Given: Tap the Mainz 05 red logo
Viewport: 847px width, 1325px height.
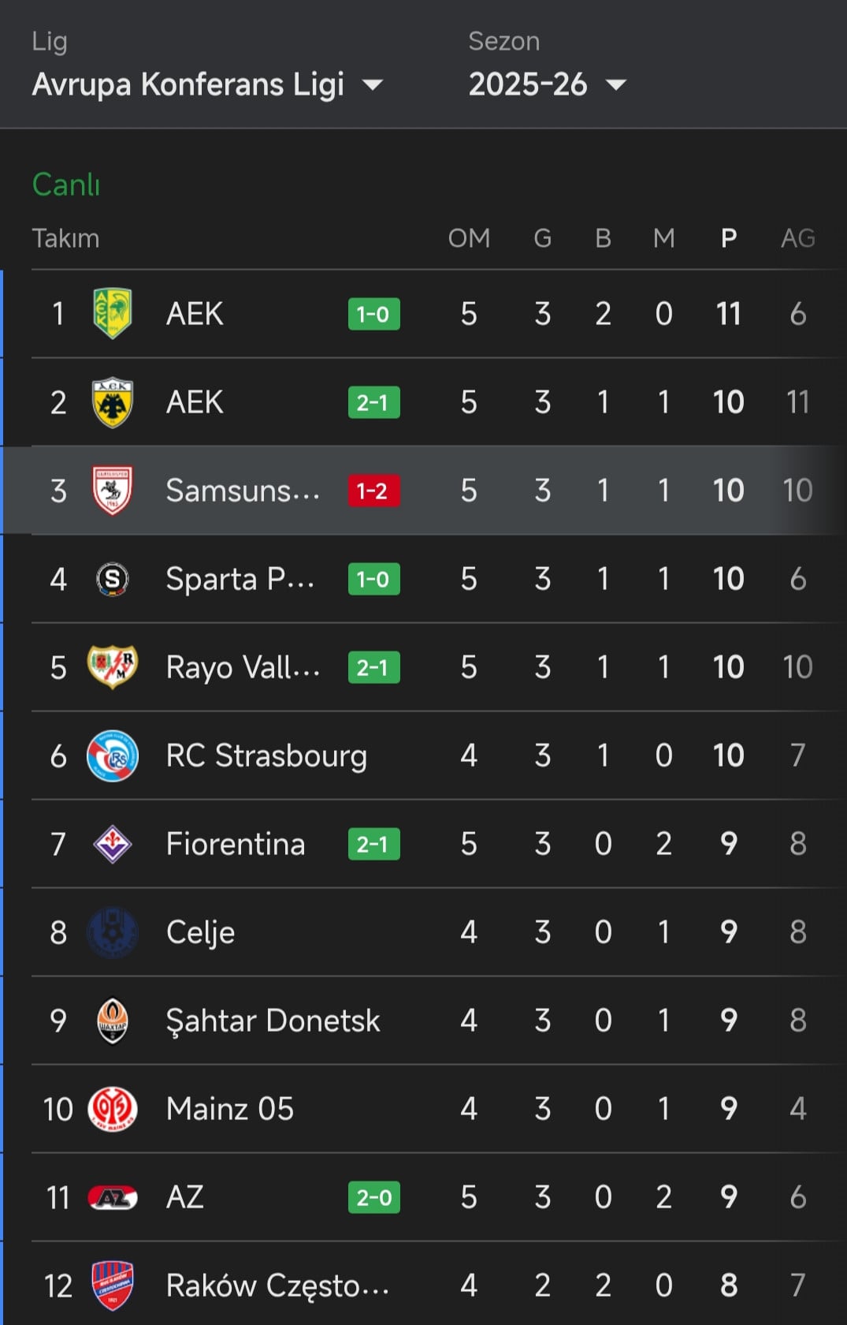Looking at the screenshot, I should (x=113, y=1109).
